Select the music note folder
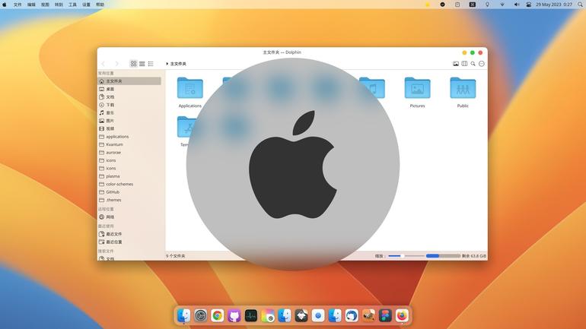Image resolution: width=586 pixels, height=329 pixels. (x=372, y=88)
